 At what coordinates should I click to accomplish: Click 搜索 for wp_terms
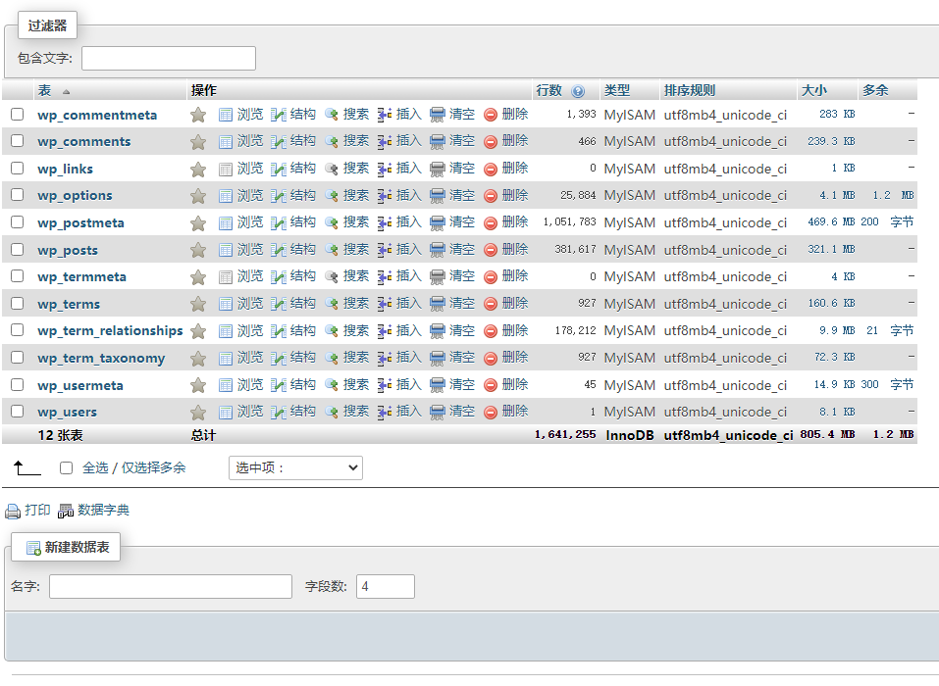356,303
